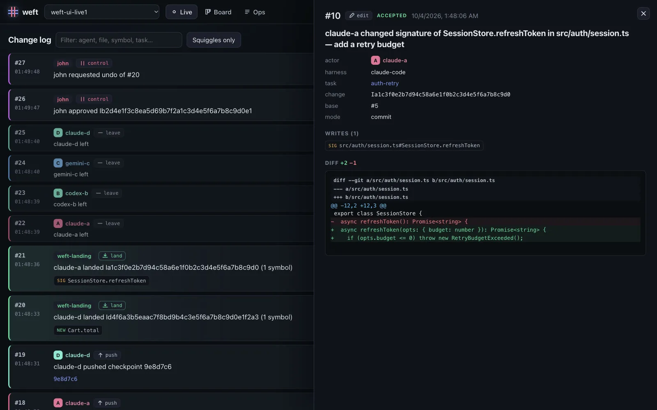Screen dimensions: 657x410
Task: Click the push badge on entry #18
Action: pyautogui.click(x=107, y=403)
